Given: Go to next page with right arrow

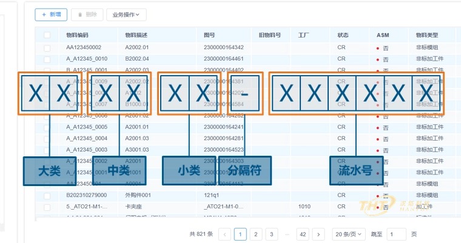Looking at the screenshot, I should [x=318, y=234].
